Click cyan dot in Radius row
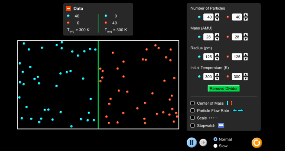Screen dimensions: 285x151 (199, 57)
